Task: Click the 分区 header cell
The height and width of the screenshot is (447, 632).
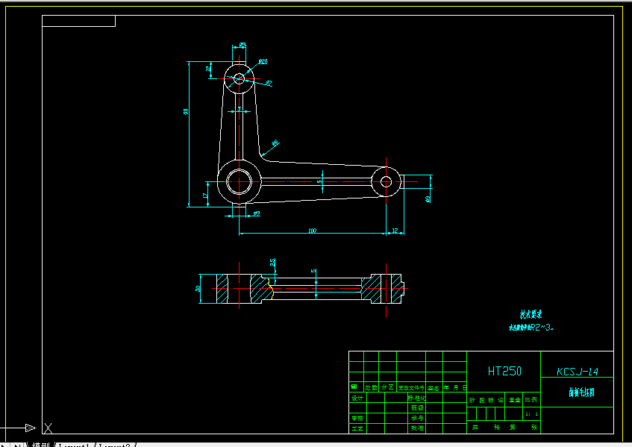Action: (387, 387)
